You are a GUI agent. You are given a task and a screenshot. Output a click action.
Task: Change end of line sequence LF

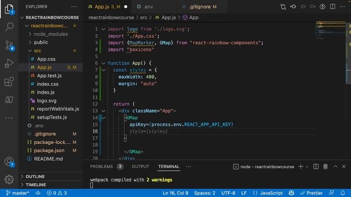[244, 193]
